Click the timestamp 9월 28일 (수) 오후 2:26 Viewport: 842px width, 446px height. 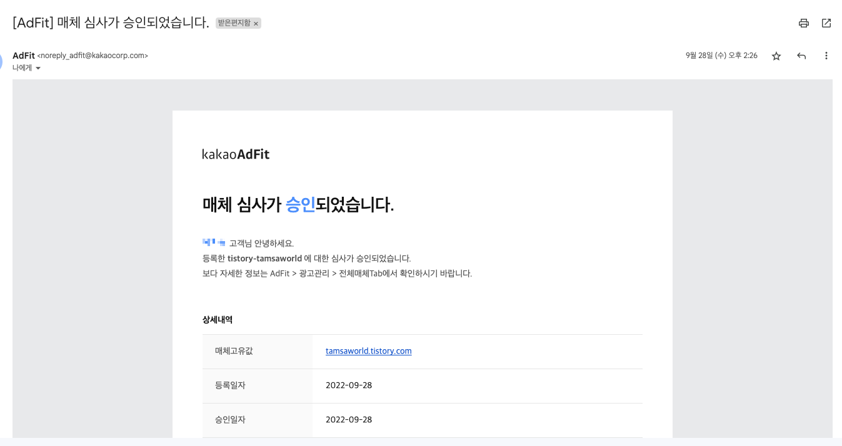pyautogui.click(x=721, y=56)
